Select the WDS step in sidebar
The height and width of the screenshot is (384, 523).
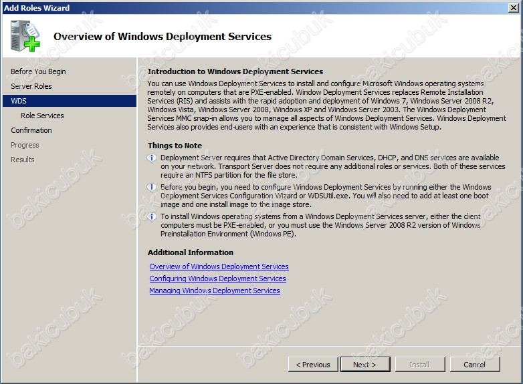click(70, 101)
